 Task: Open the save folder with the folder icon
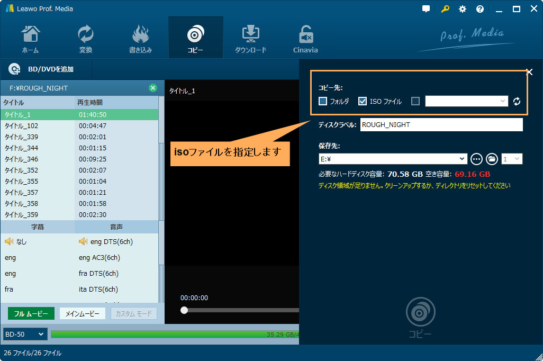pyautogui.click(x=493, y=158)
